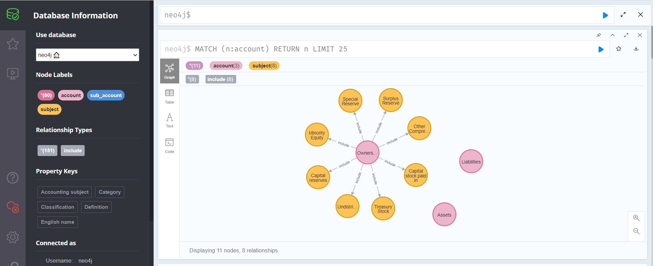Pin the result frame
This screenshot has width=653, height=266.
(x=599, y=35)
